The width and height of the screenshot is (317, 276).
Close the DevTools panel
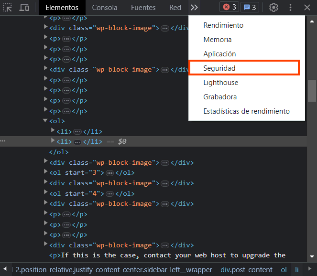click(307, 8)
